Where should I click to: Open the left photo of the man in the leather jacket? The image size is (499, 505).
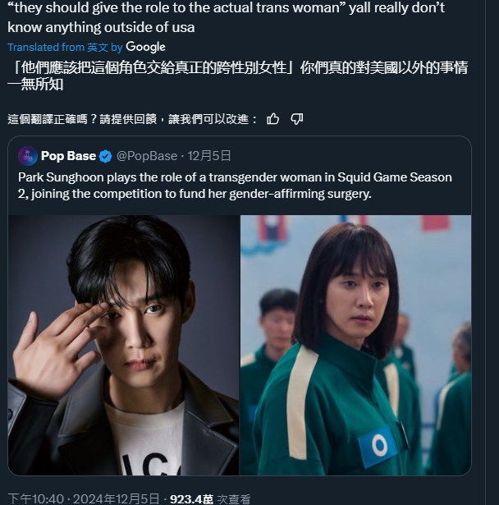coord(124,345)
